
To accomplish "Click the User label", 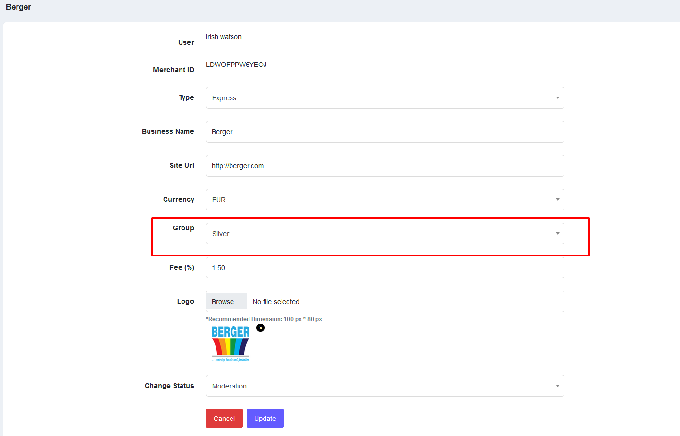I will tap(186, 42).
